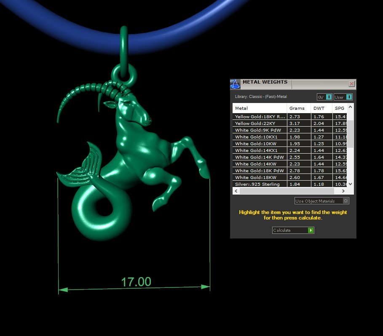Toggle the User library switch

coord(343,97)
